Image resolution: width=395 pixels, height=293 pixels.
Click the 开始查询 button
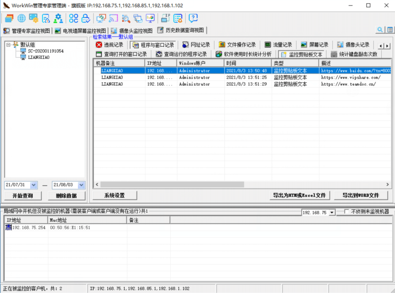(23, 196)
